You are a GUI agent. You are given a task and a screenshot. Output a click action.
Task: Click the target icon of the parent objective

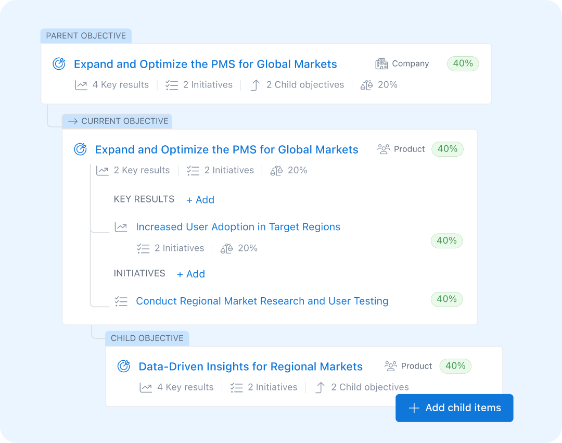coord(59,64)
